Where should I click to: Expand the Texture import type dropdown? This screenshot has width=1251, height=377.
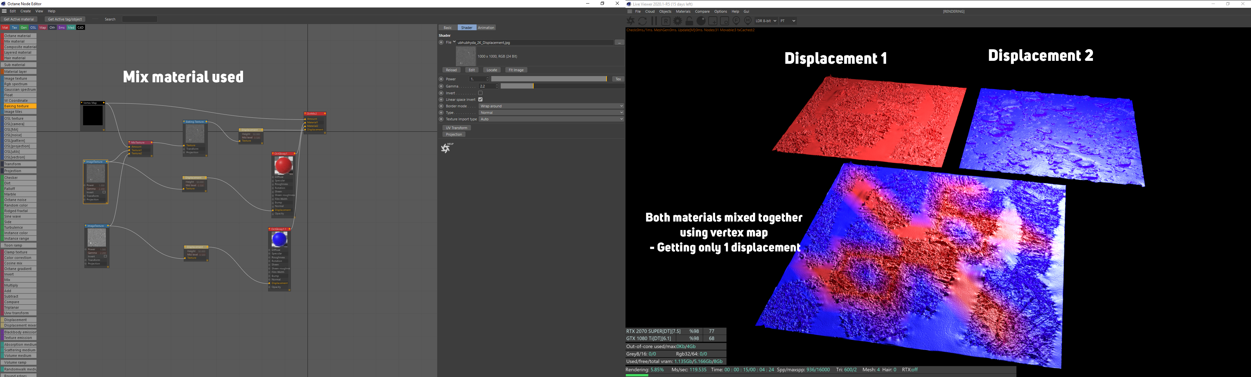(x=551, y=119)
